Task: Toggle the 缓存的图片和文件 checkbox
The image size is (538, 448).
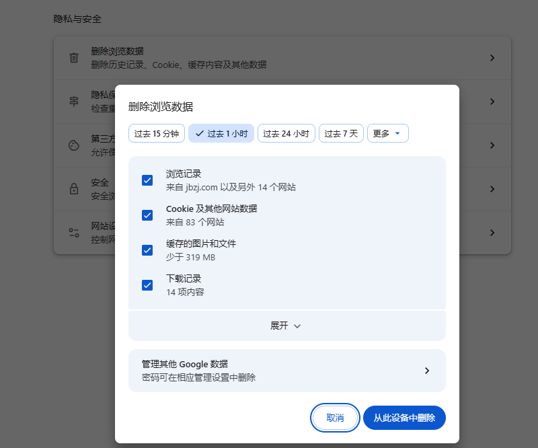Action: coord(147,250)
